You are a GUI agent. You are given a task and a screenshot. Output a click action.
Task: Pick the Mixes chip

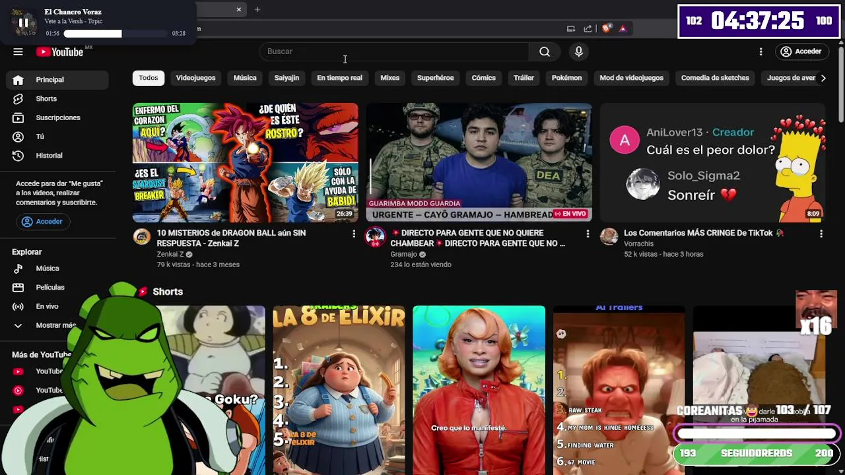point(389,78)
